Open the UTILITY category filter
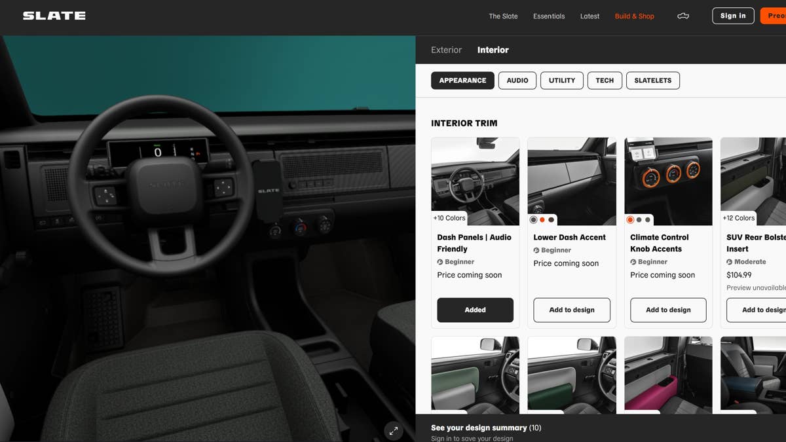The height and width of the screenshot is (442, 786). pyautogui.click(x=562, y=81)
